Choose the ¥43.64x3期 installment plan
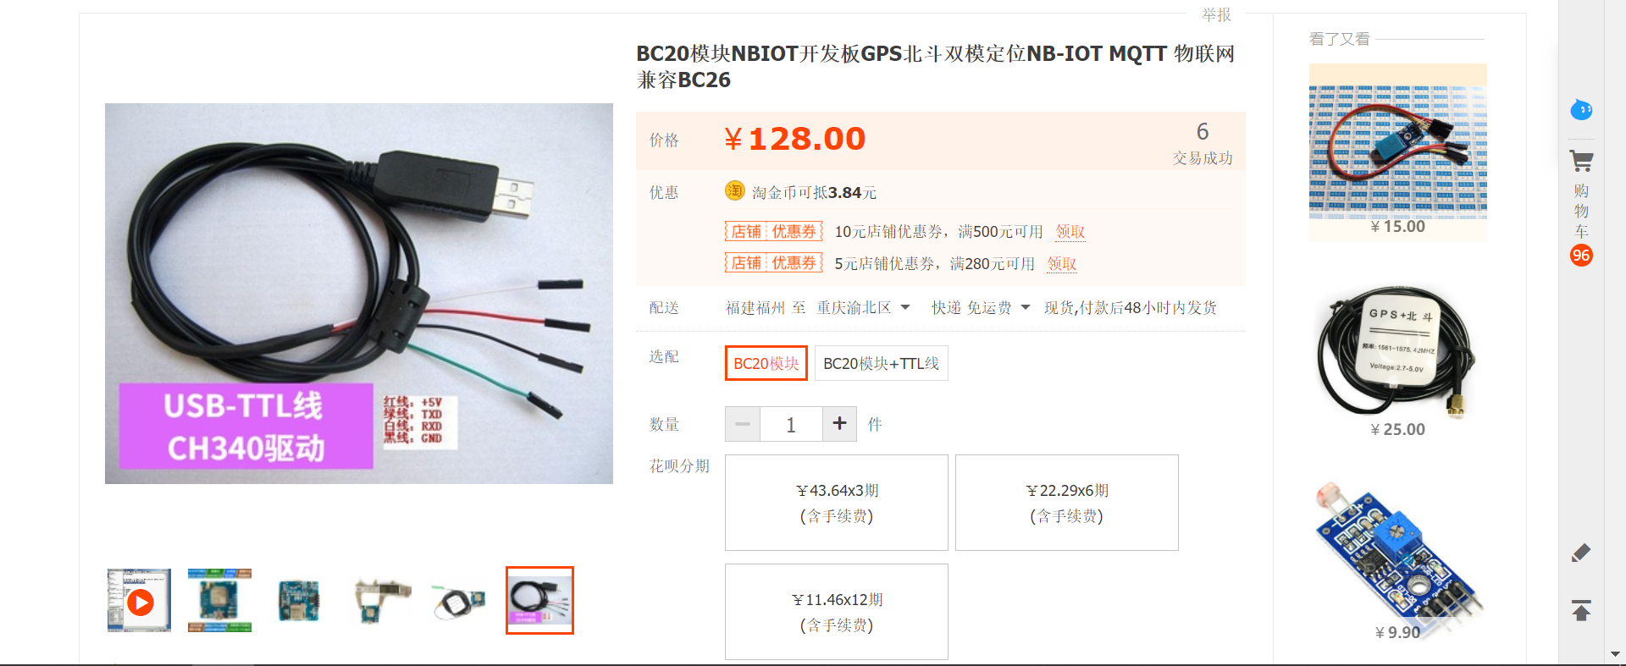This screenshot has width=1626, height=666. coord(837,503)
